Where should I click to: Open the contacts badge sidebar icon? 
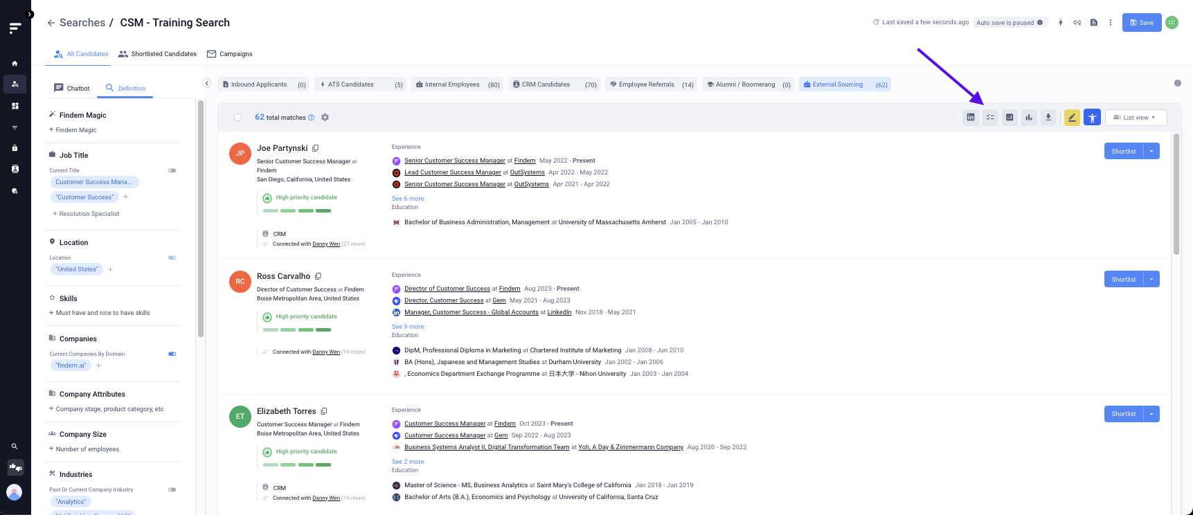pos(15,169)
